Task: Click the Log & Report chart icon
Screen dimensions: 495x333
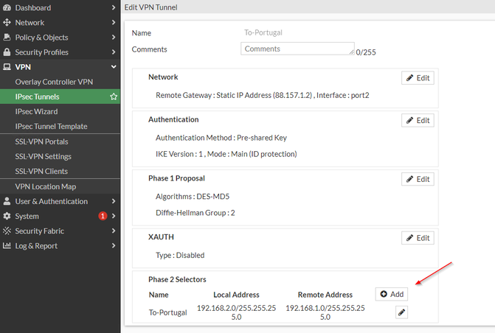Action: [x=7, y=246]
